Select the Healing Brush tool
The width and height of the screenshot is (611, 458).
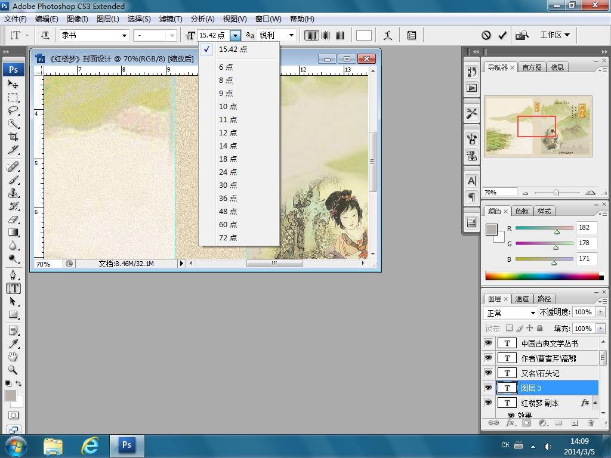pos(13,167)
